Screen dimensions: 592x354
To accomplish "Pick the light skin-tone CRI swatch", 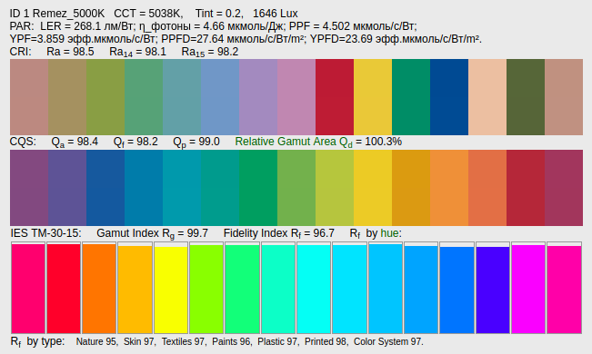I will [x=487, y=97].
